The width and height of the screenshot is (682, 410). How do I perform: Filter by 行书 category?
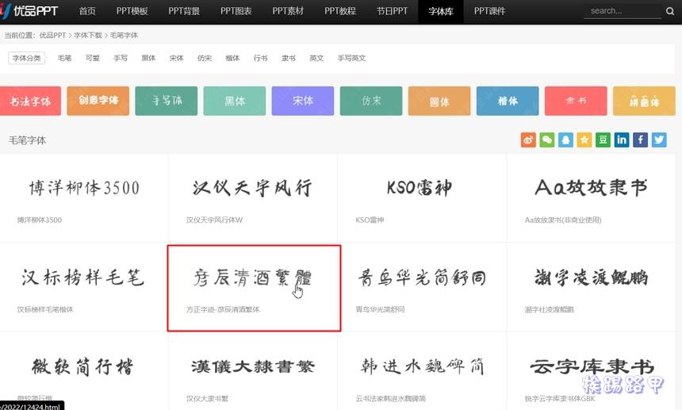[261, 58]
